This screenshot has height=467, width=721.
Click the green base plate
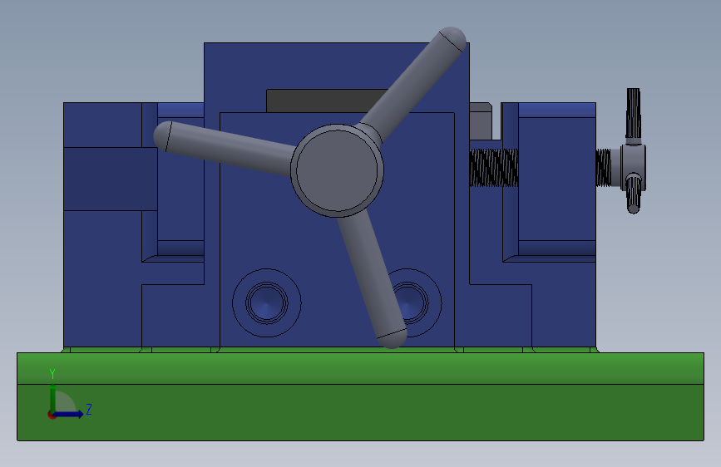click(x=361, y=396)
